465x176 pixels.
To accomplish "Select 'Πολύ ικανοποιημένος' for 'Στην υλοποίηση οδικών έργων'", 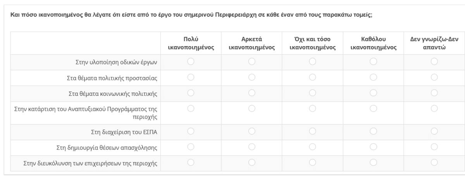I will (191, 61).
